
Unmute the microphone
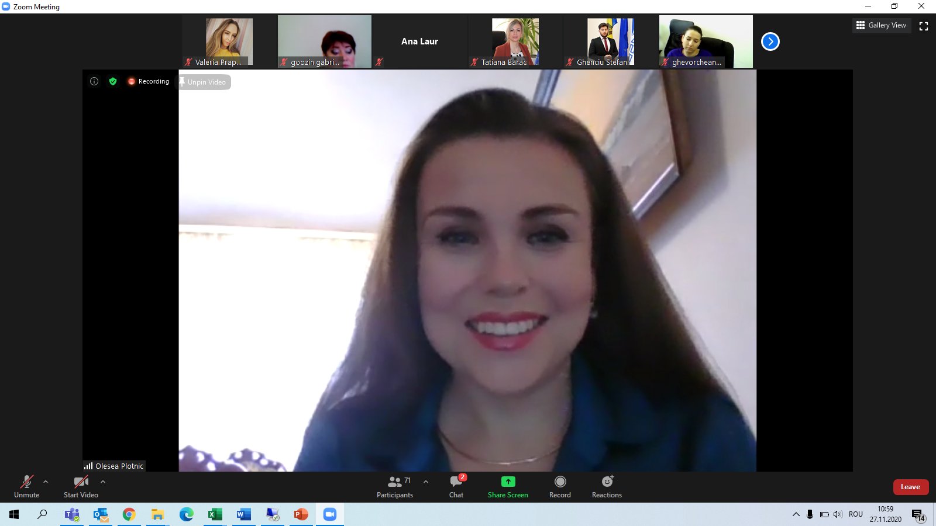[x=27, y=487]
